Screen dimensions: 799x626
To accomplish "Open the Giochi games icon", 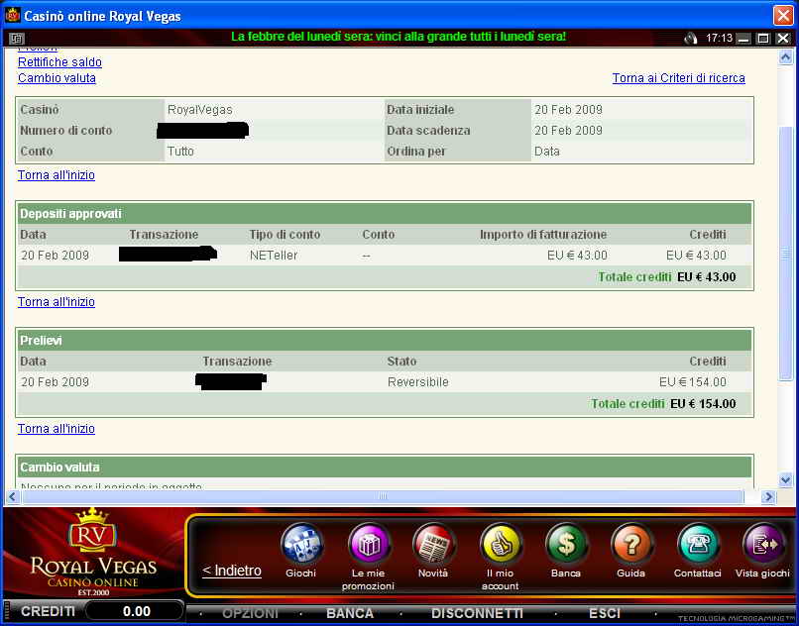I will coord(301,544).
